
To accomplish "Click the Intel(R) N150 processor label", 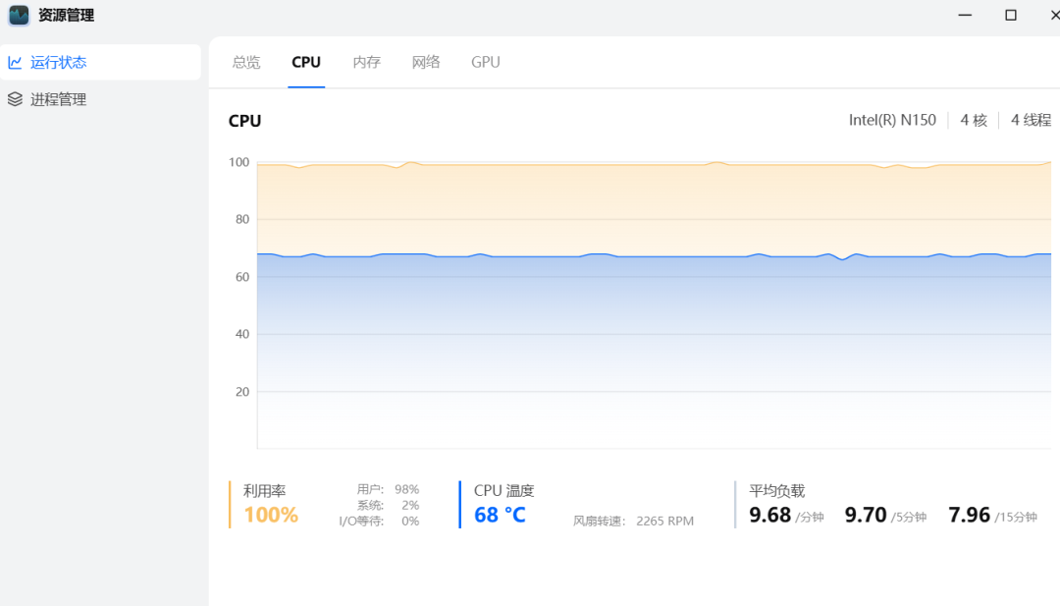I will (x=892, y=120).
